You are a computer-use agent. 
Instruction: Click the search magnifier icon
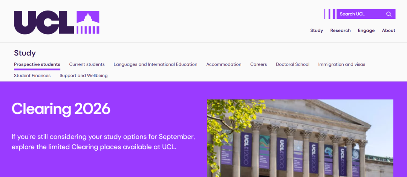click(389, 14)
